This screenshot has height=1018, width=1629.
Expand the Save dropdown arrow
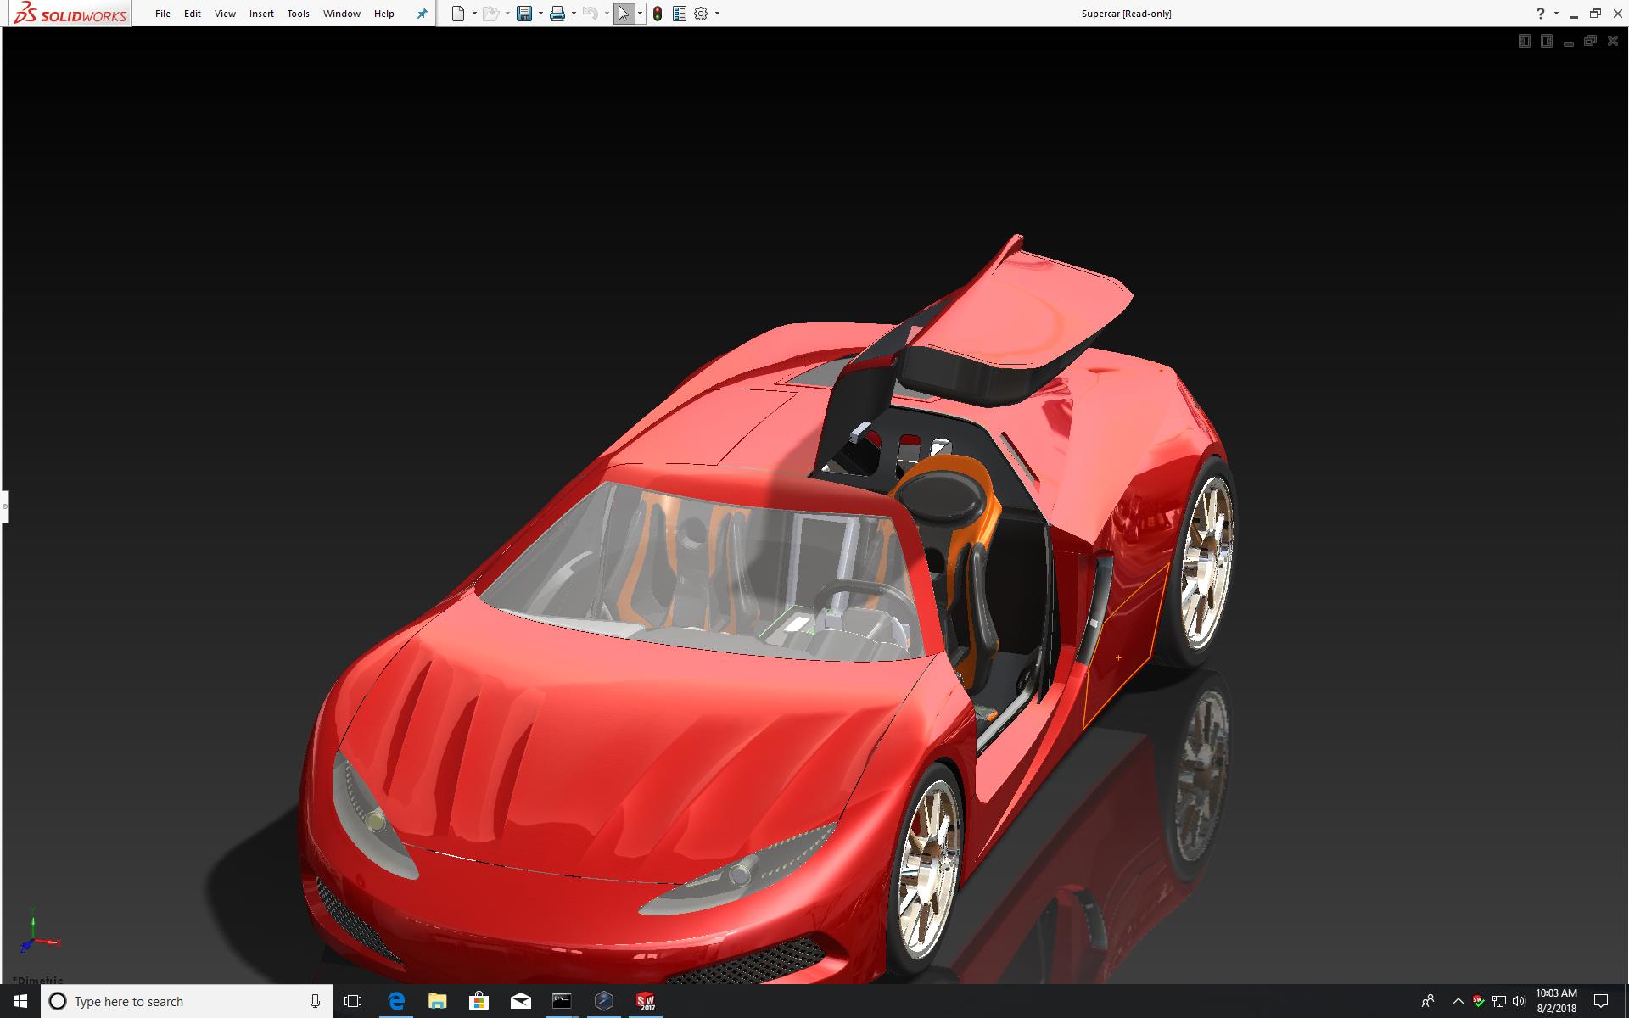click(540, 14)
